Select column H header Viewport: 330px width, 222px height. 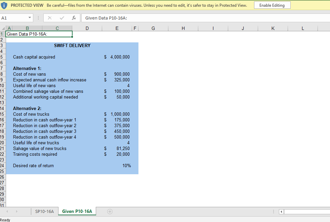(183, 28)
